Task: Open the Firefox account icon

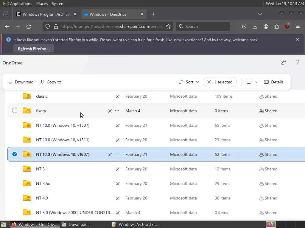Action: click(266, 26)
